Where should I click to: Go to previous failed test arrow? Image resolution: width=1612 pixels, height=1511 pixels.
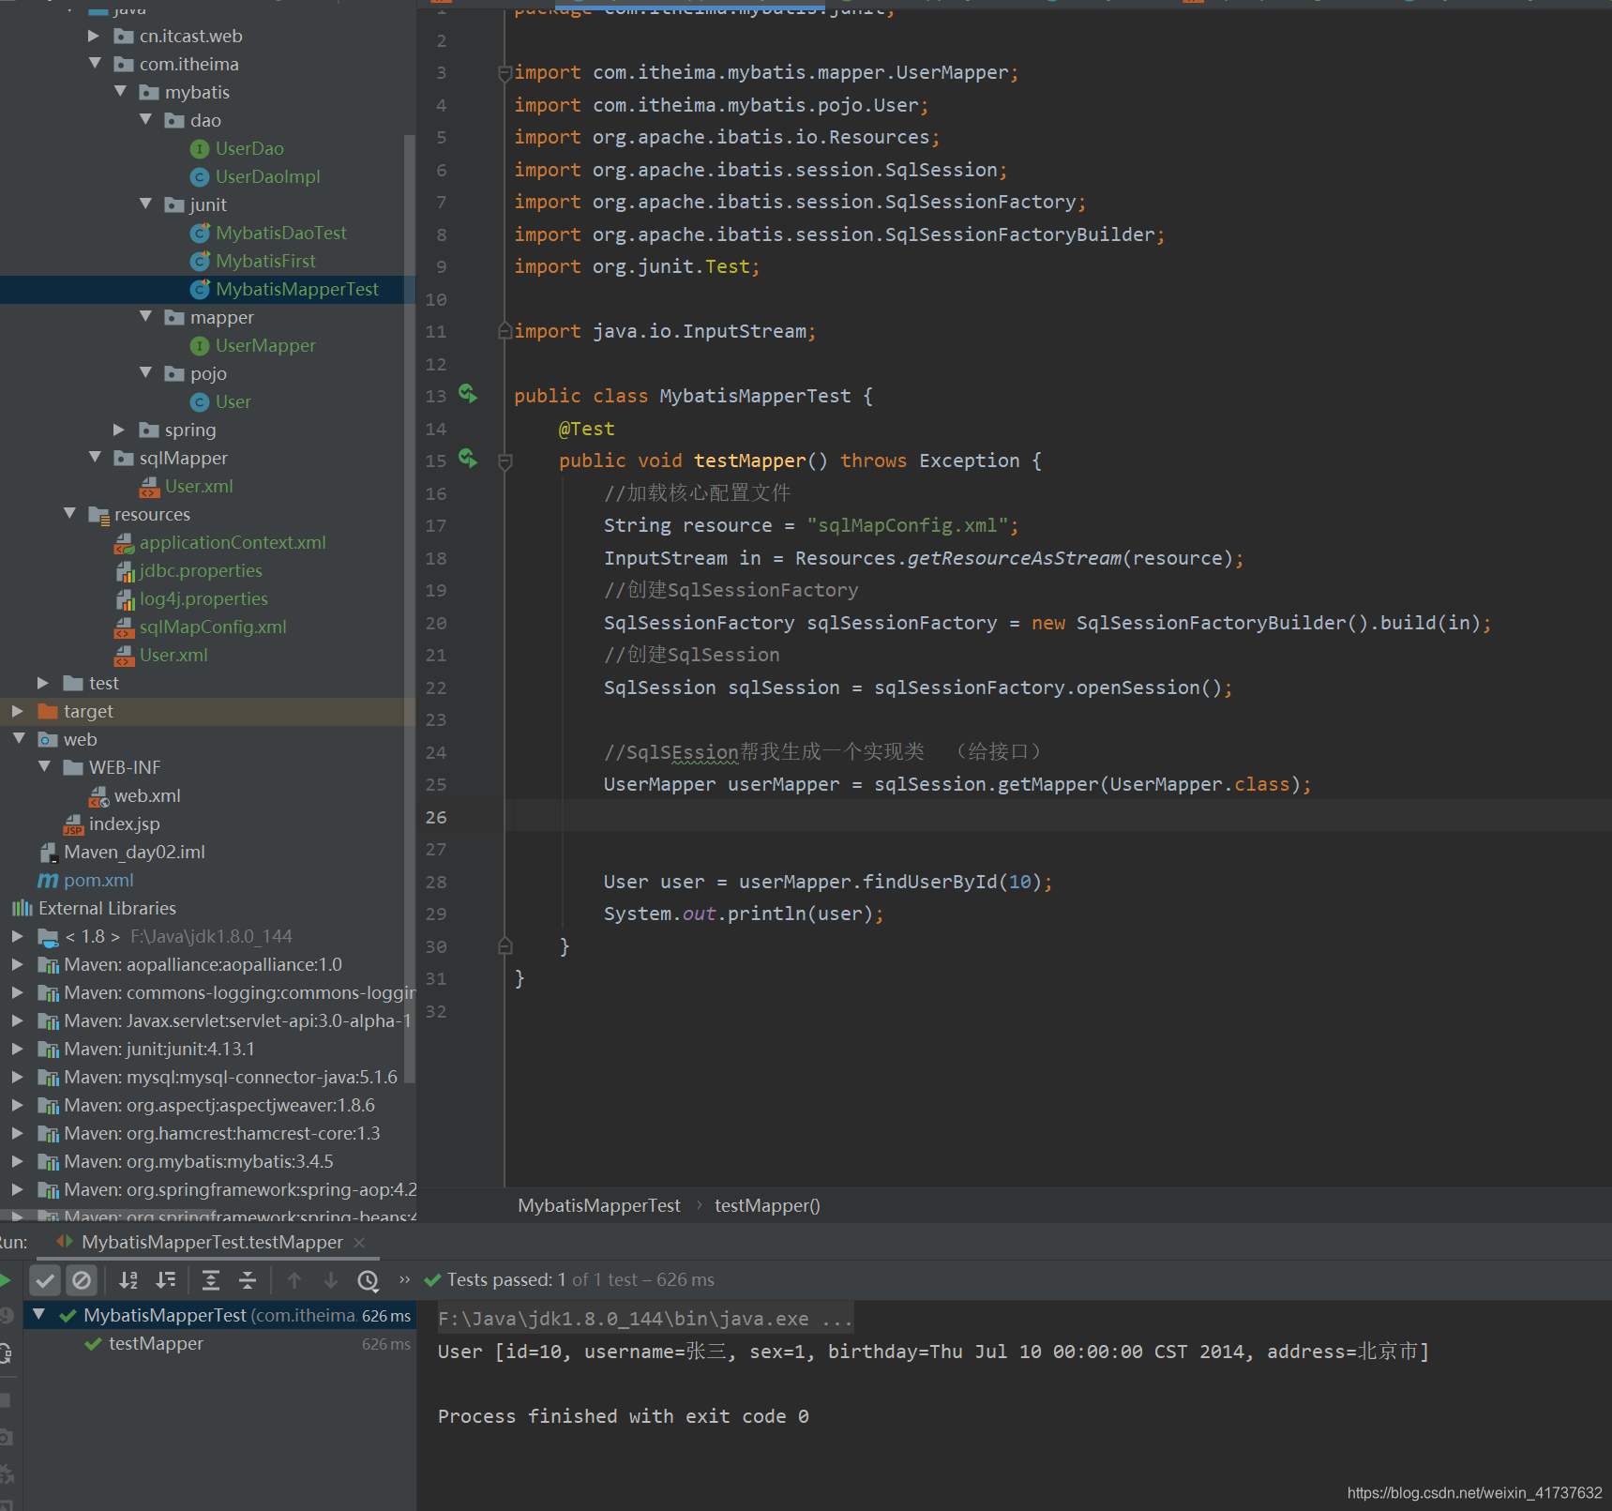[x=294, y=1280]
